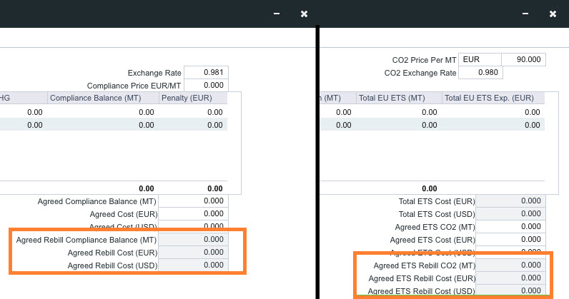Click the Compliance Price EUR/MT field
This screenshot has height=299, width=569.
[206, 86]
